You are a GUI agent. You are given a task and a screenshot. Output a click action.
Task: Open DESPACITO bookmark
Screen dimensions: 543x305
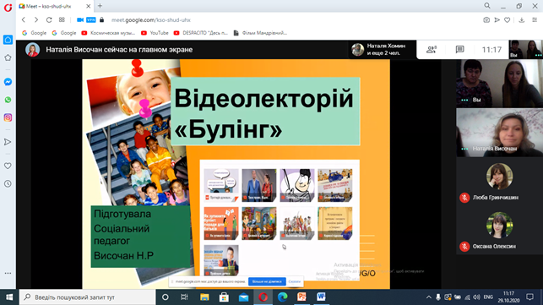tap(201, 33)
